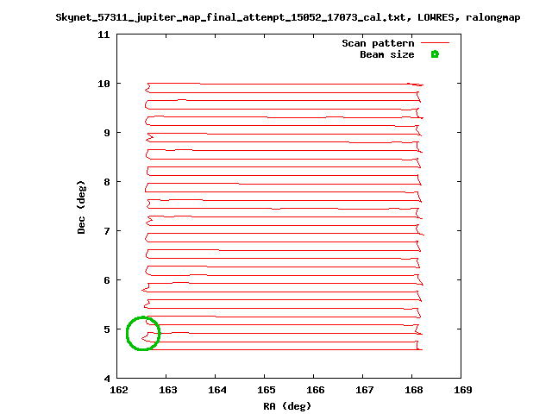Click x-axis tick label 169
Image resolution: width=552 pixels, height=414 pixels.
click(x=463, y=390)
